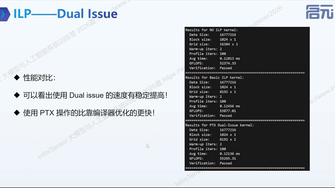Click the Verification Passed line of PTX kernel

point(210,163)
